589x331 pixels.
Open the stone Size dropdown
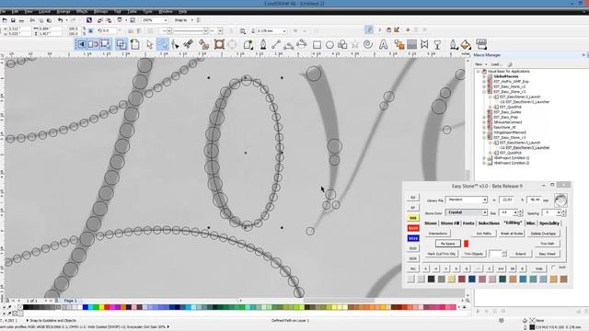[514, 212]
